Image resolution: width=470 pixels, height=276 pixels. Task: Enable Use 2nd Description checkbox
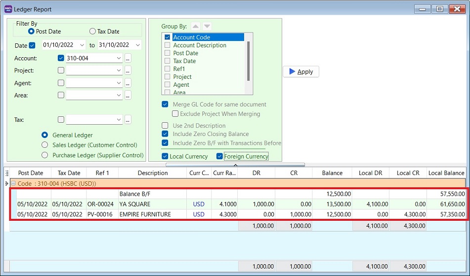pyautogui.click(x=165, y=126)
